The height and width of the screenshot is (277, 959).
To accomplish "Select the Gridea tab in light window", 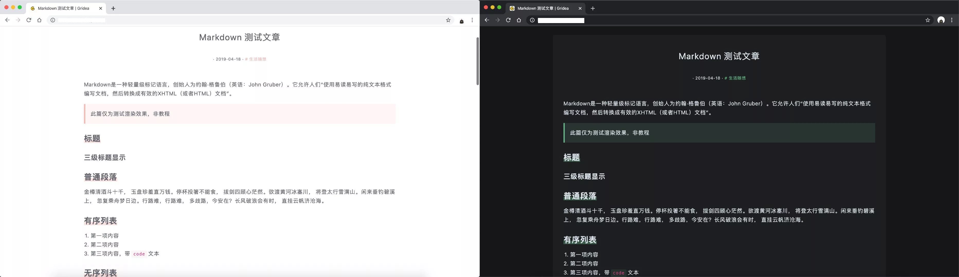I will [x=63, y=8].
